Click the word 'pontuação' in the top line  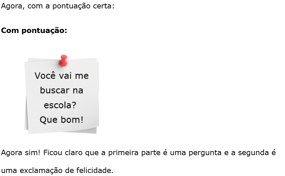71,6
